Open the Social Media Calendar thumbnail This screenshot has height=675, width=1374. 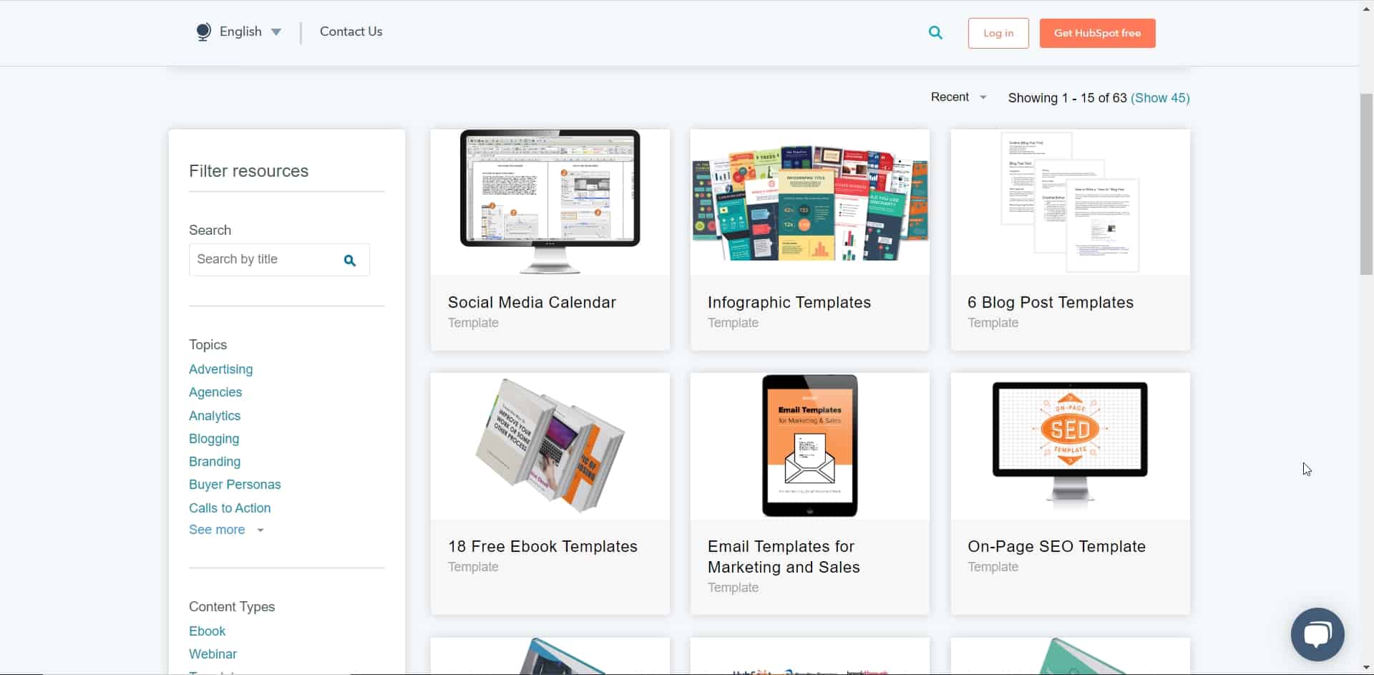coord(550,202)
